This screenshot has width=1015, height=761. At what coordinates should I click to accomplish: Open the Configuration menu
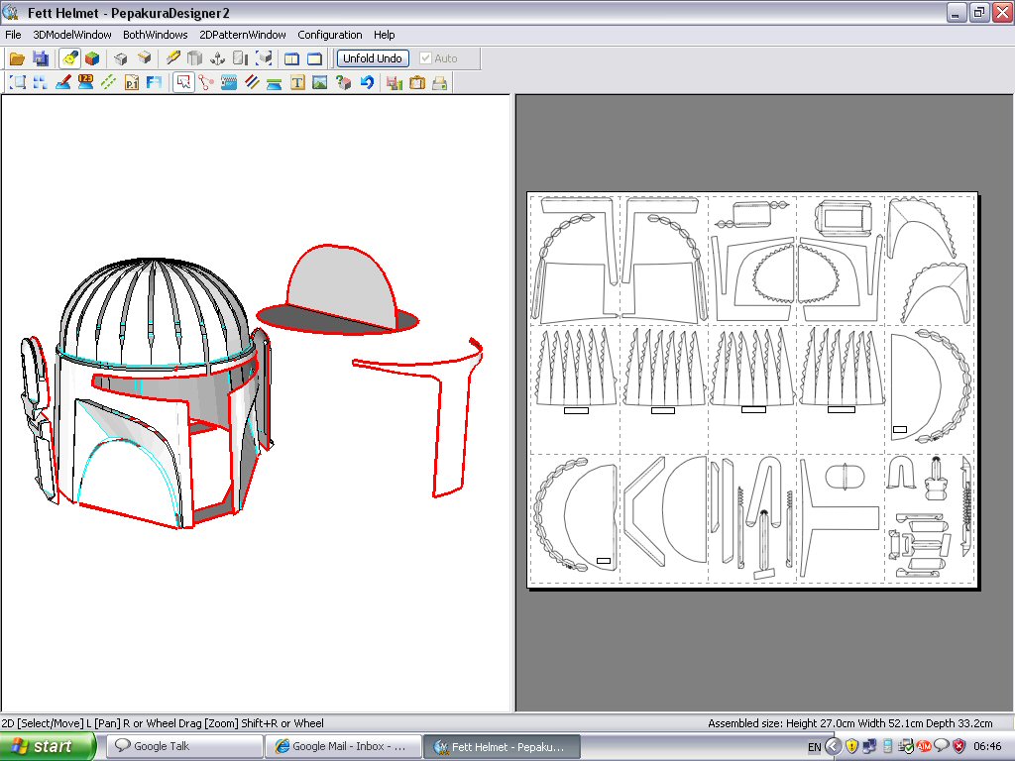tap(329, 35)
